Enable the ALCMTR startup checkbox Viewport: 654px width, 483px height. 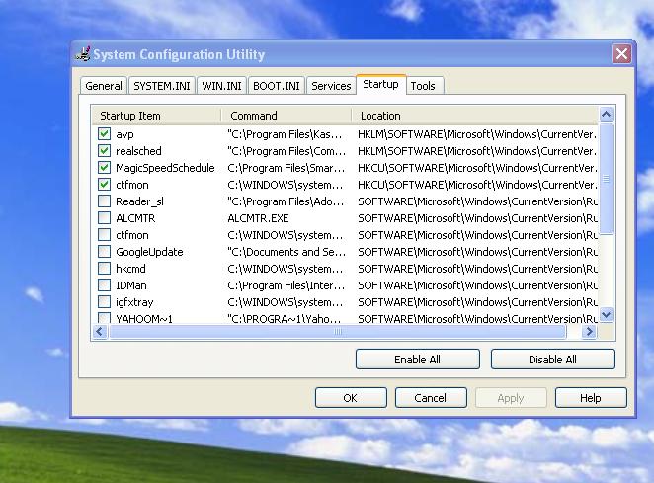[x=105, y=217]
